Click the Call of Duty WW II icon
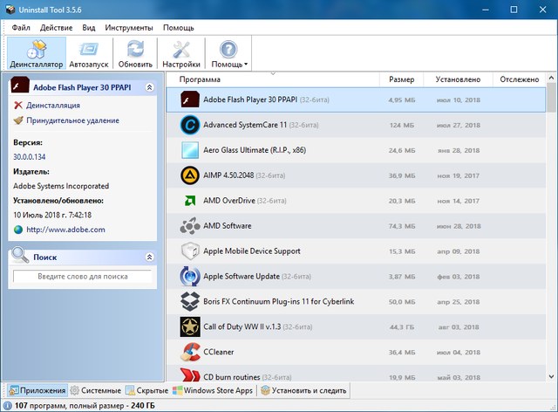The height and width of the screenshot is (412, 558). point(189,326)
